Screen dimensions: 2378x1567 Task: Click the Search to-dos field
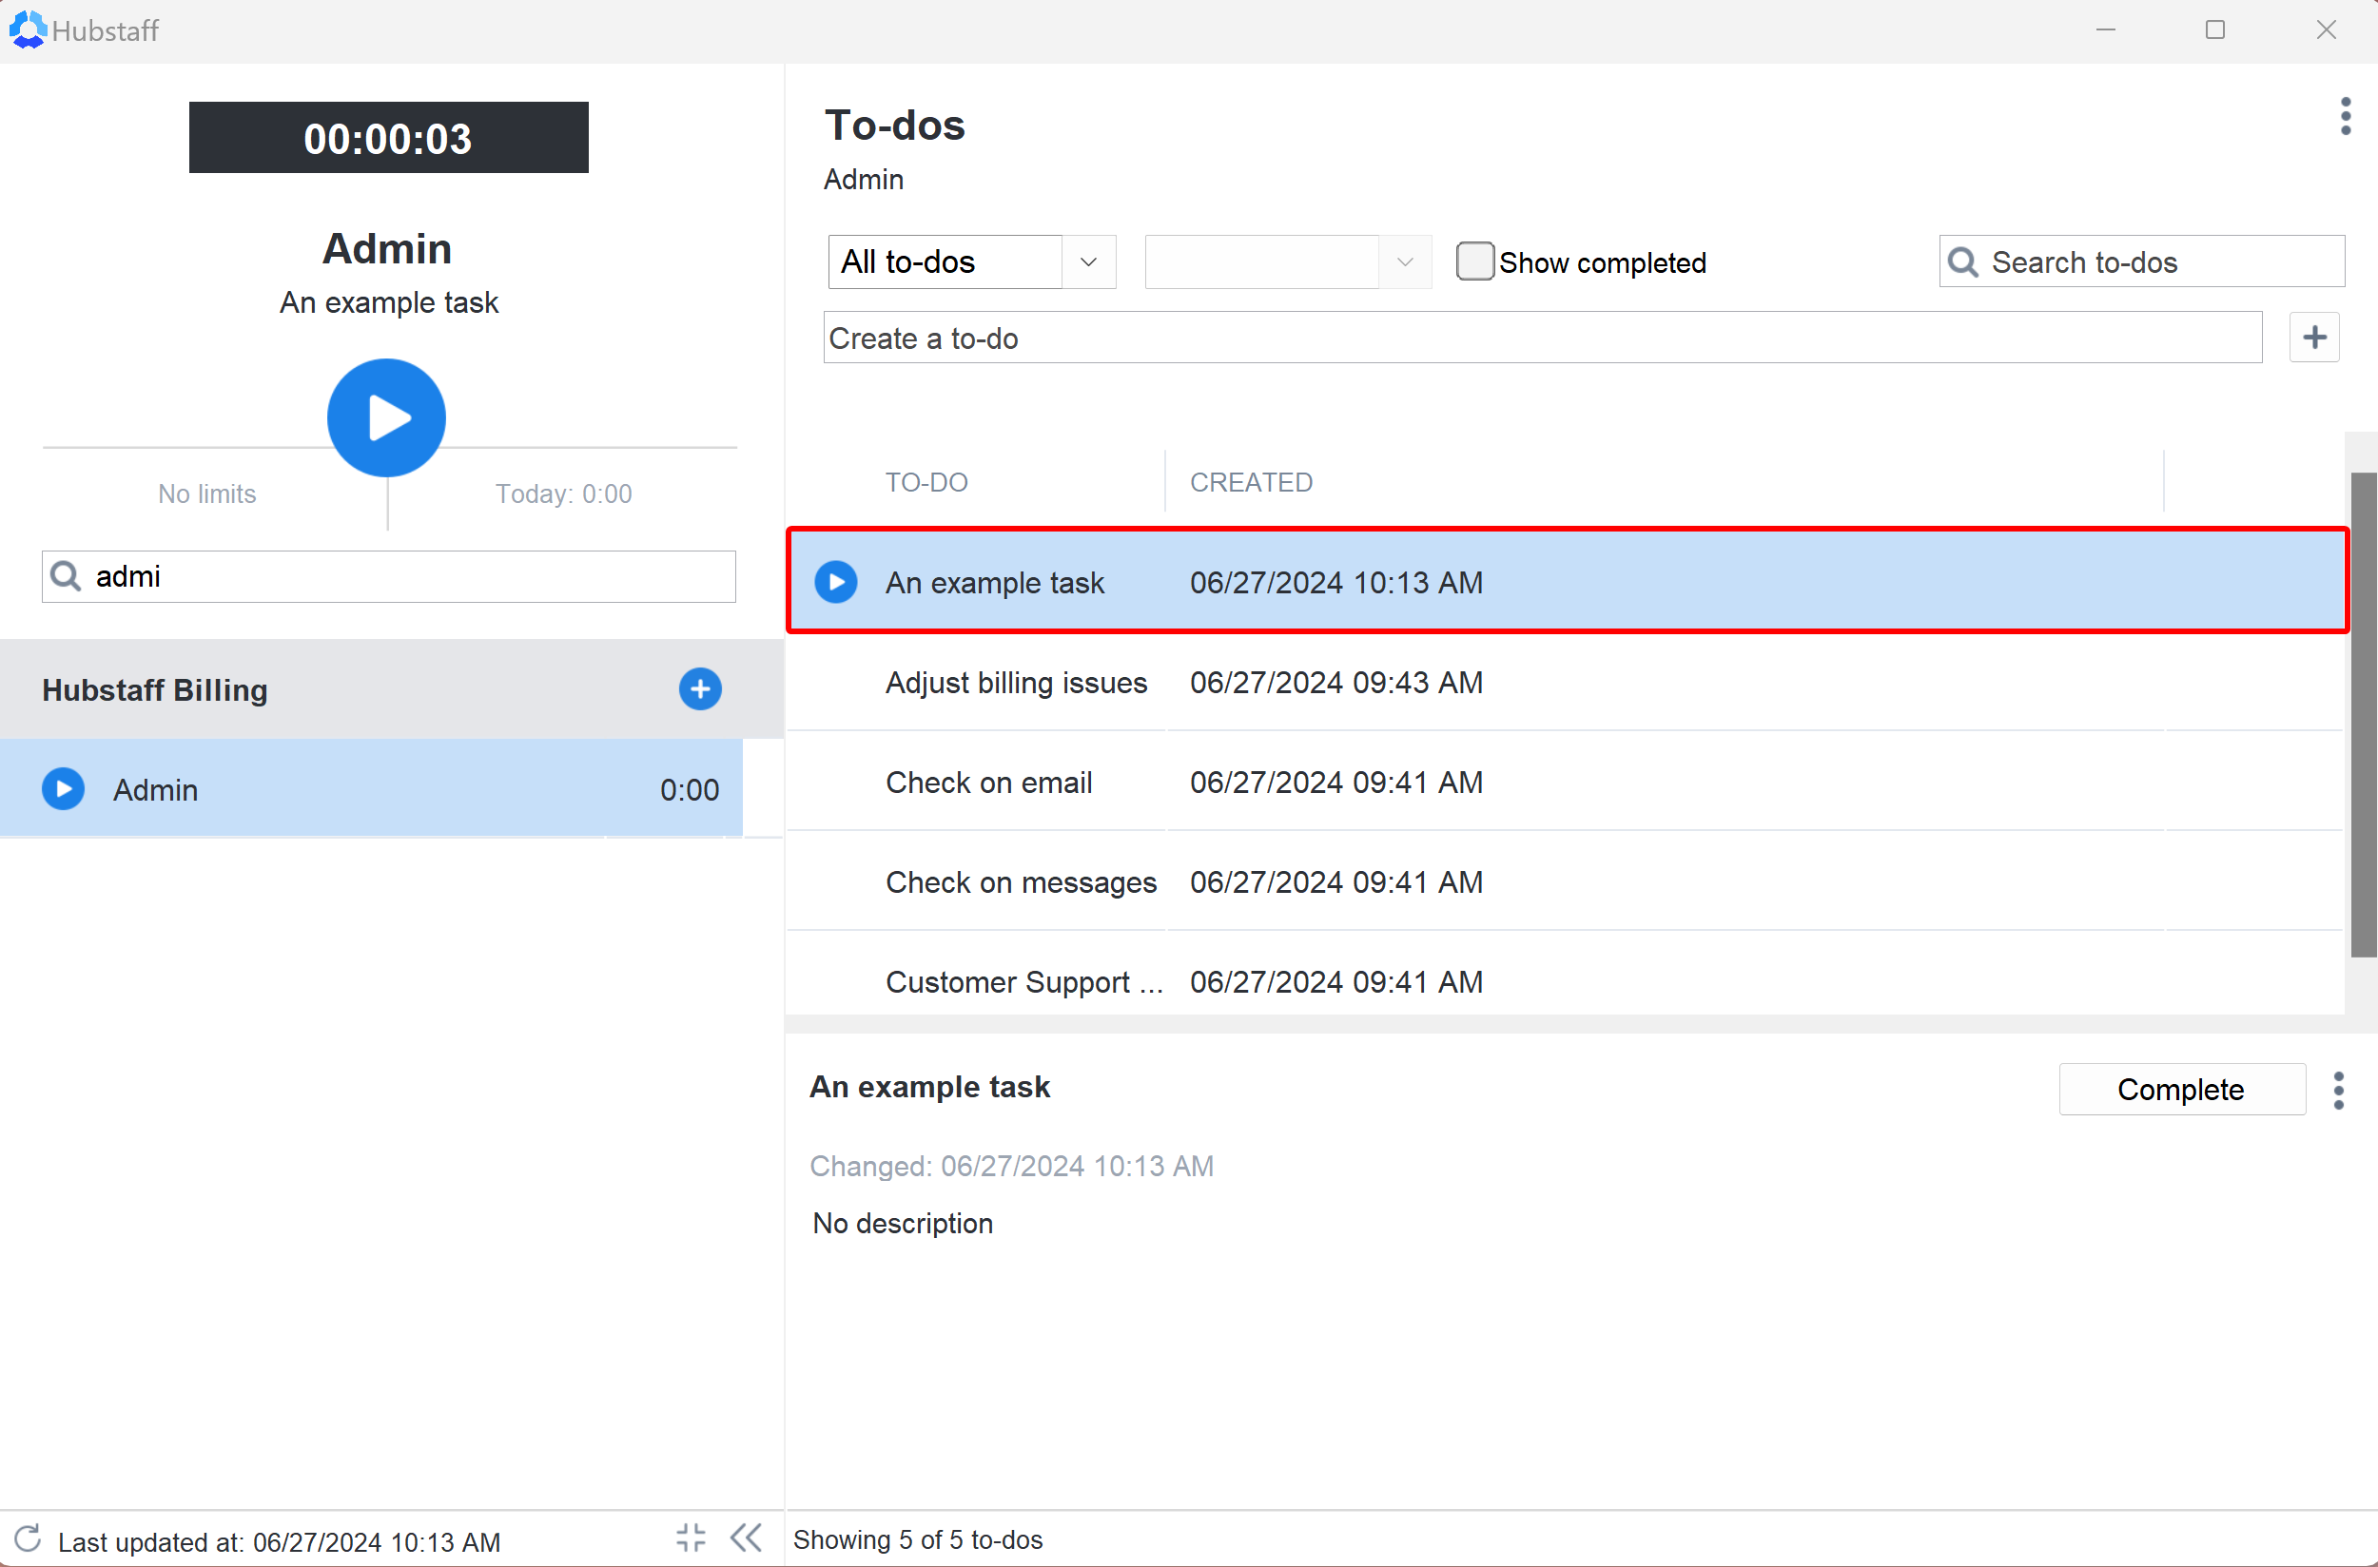point(2141,261)
